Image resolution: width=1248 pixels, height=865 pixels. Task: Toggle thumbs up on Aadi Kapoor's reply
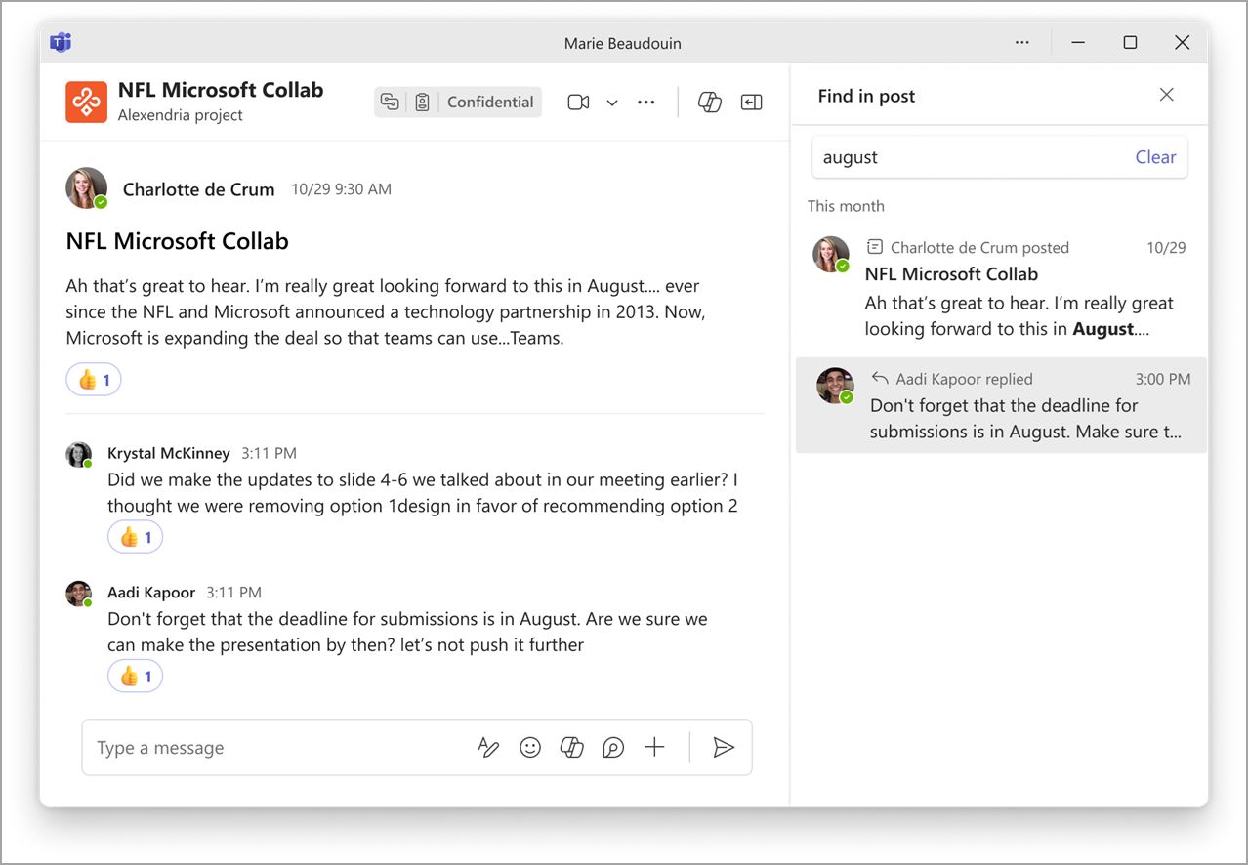coord(135,676)
